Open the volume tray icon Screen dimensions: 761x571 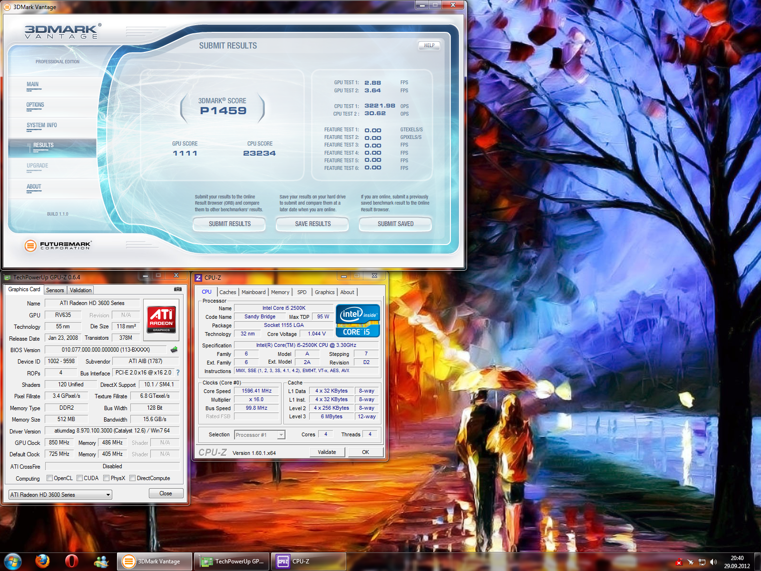point(713,562)
